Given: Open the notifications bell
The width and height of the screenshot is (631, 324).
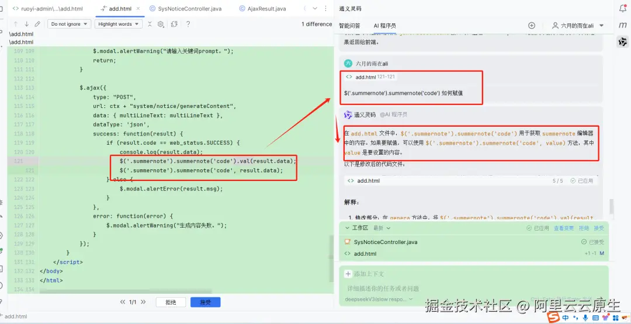Looking at the screenshot, I should pos(623,9).
